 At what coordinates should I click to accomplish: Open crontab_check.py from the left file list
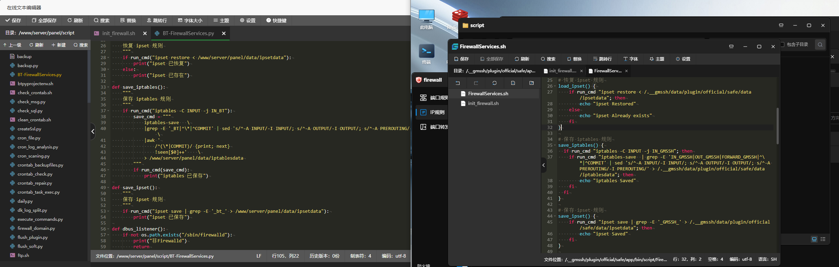click(35, 174)
